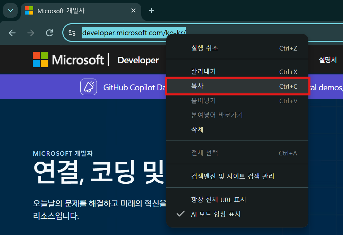The width and height of the screenshot is (343, 235).
Task: Select 붙여넣어 바로가기 menu entry
Action: point(237,115)
